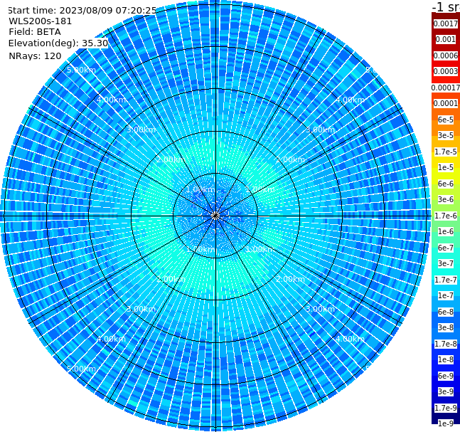Click the upper-left 5.00km range label
The width and height of the screenshot is (460, 432).
(x=81, y=70)
